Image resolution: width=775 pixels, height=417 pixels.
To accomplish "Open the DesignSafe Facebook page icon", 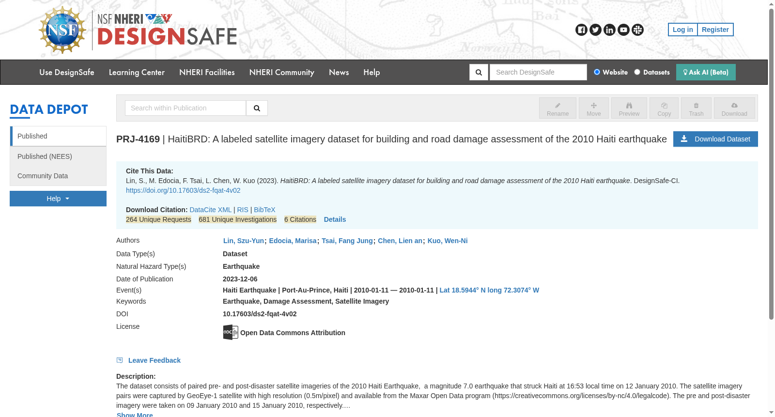I will tap(581, 30).
